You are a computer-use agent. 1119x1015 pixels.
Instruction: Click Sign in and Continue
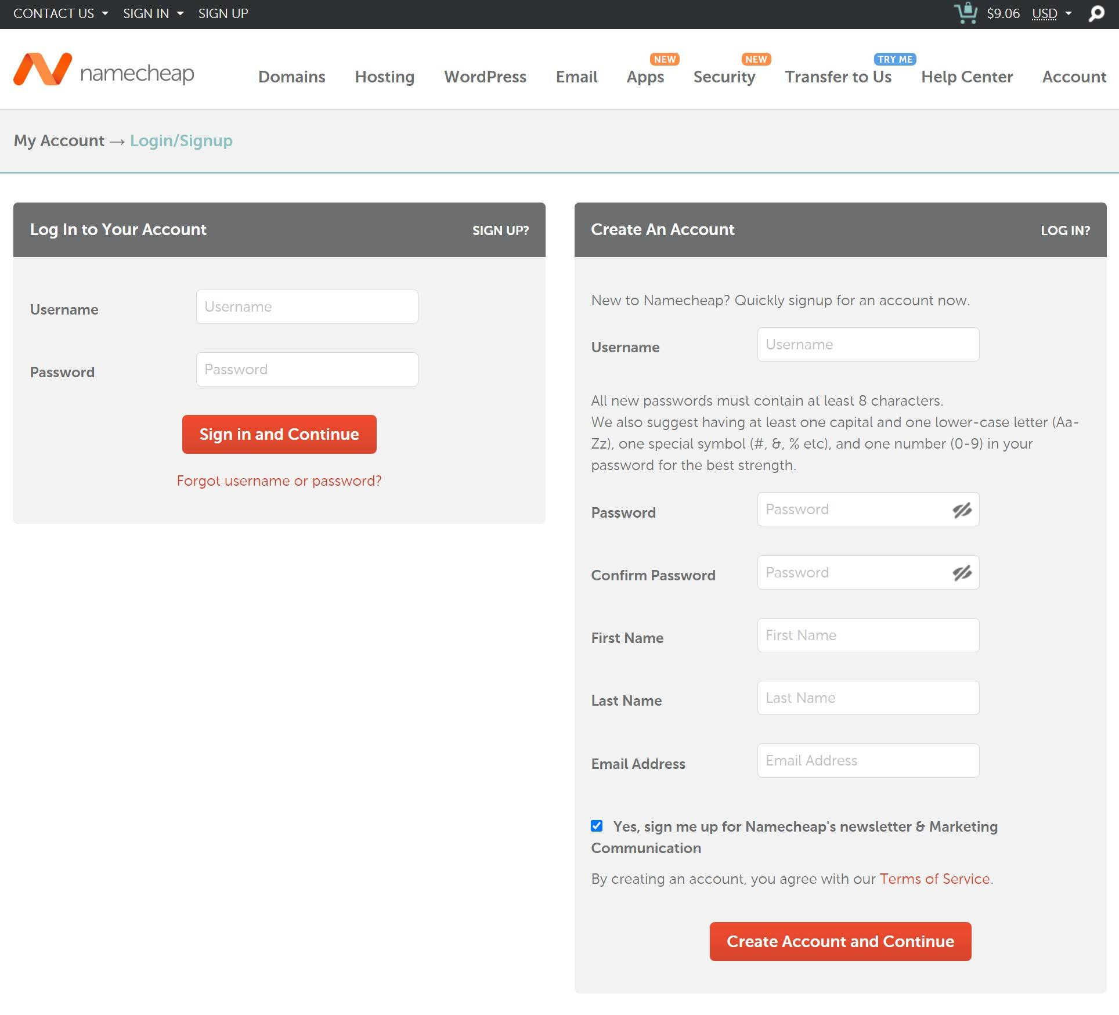coord(279,434)
